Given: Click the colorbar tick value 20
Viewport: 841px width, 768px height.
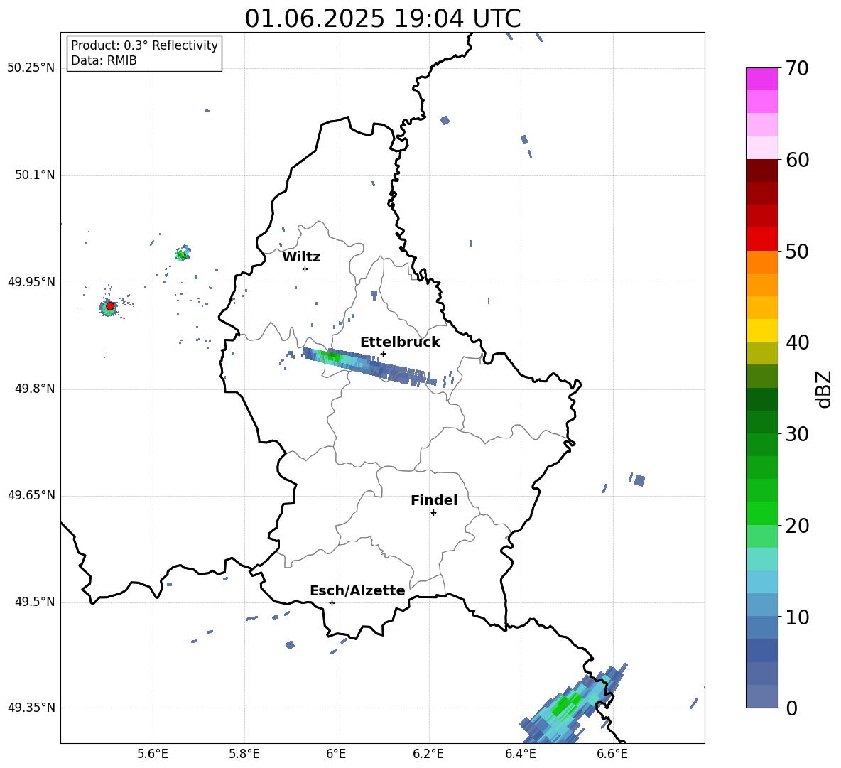Looking at the screenshot, I should click(797, 526).
